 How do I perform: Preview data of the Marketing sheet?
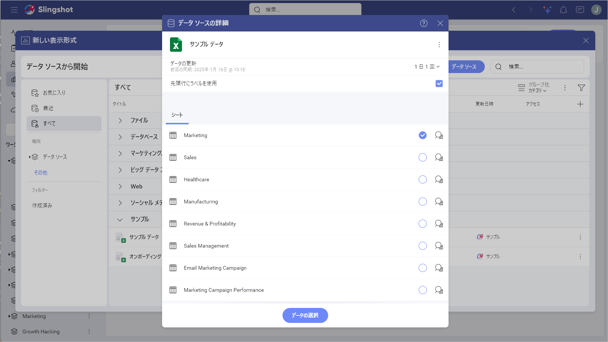coord(439,135)
